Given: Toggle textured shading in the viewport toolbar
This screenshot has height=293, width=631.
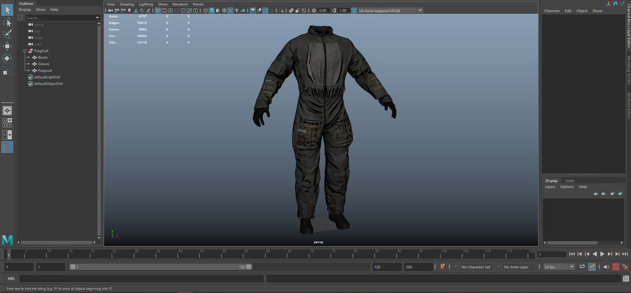Looking at the screenshot, I should coord(230,10).
